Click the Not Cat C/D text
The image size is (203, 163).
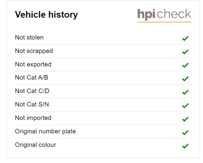(32, 91)
